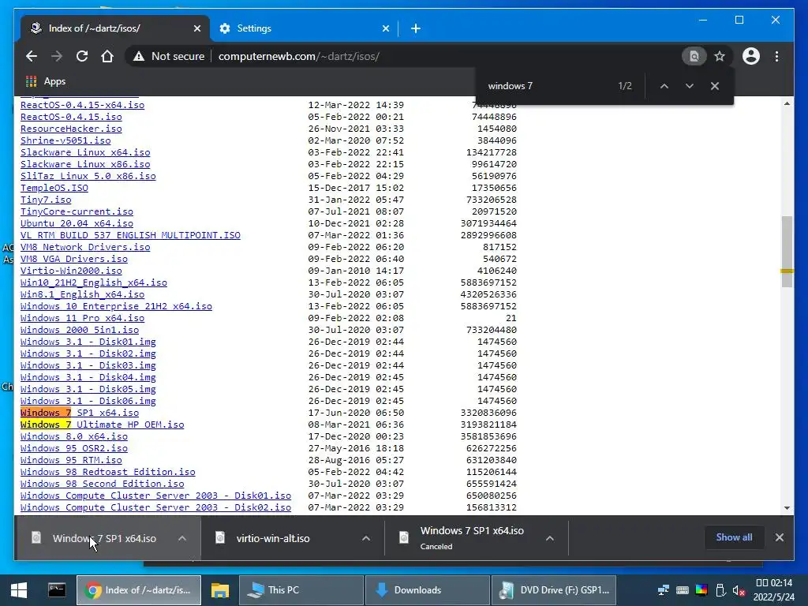
Task: Open Windows 95 OSR2.iso link
Action: [x=73, y=448]
